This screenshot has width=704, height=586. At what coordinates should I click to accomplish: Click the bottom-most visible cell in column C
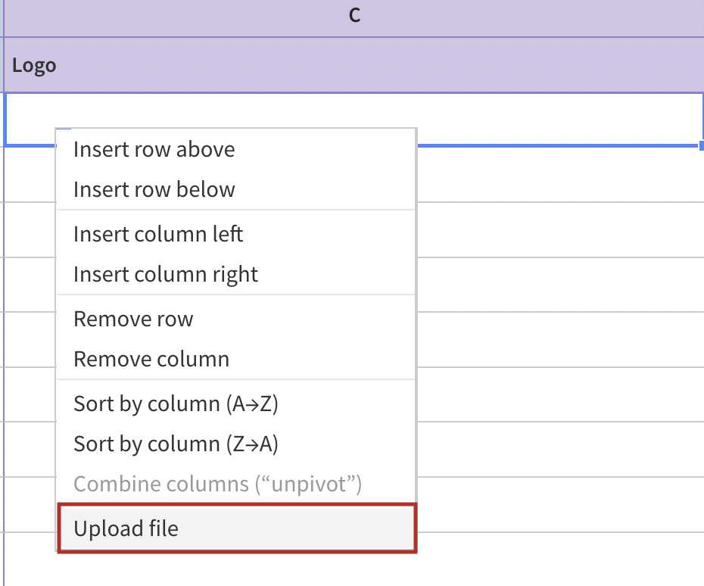[560, 559]
